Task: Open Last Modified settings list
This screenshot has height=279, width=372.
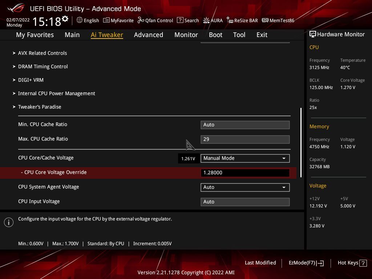Action: click(260, 263)
